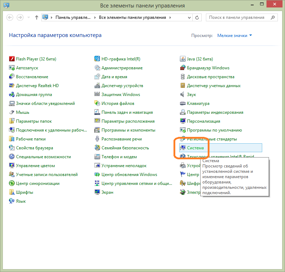The width and height of the screenshot is (285, 272).
Task: Click the Рабочие папки icon
Action: click(x=12, y=139)
